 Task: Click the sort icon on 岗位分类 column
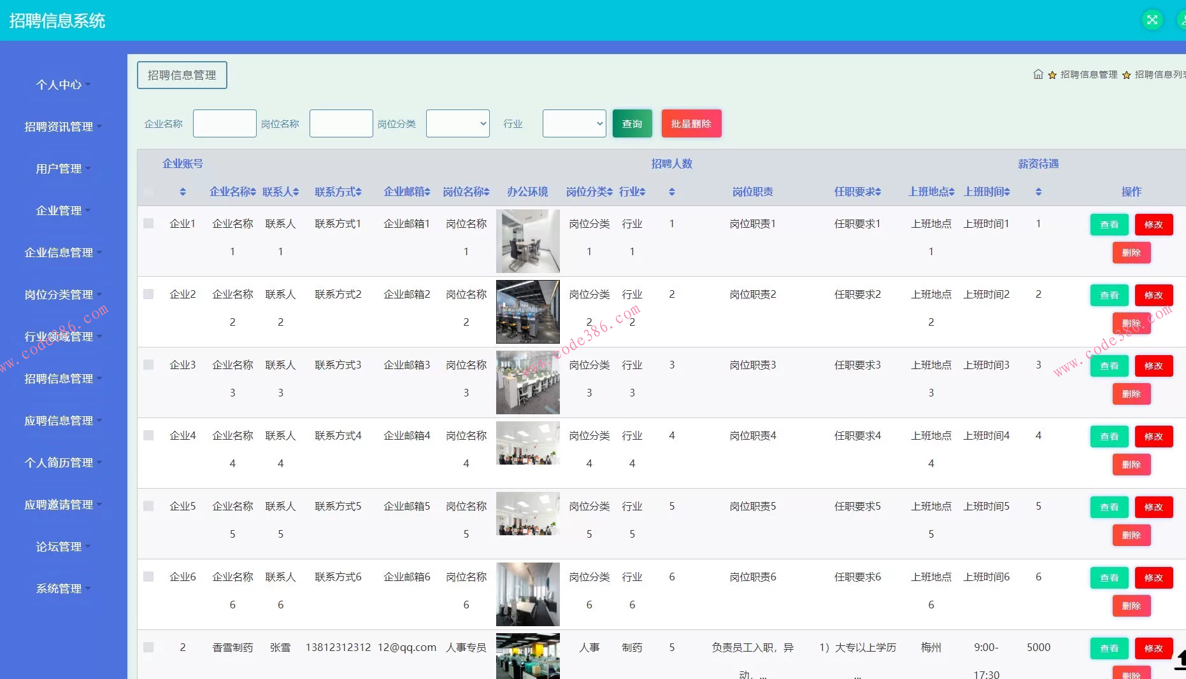[x=611, y=192]
